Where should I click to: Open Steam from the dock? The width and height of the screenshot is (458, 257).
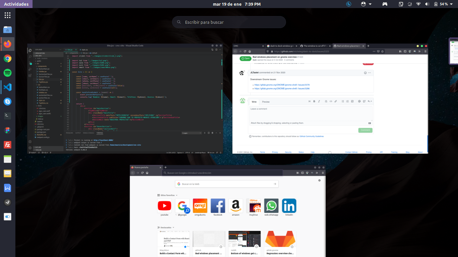(x=7, y=202)
